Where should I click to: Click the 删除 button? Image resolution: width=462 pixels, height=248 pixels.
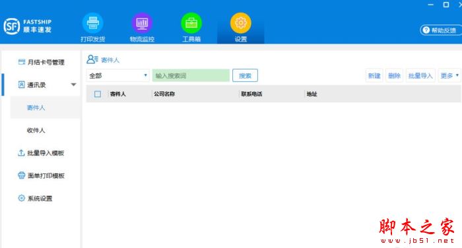click(x=394, y=75)
